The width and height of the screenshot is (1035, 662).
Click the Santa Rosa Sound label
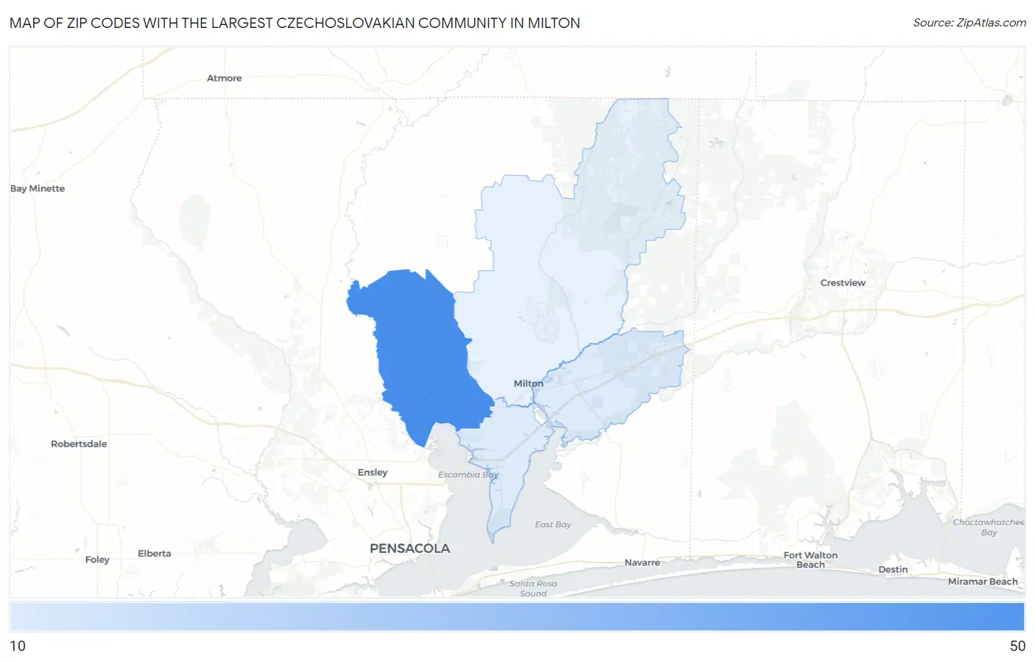533,588
